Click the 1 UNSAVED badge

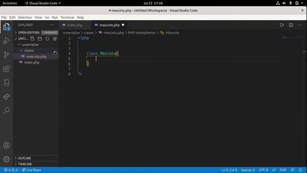coord(50,33)
